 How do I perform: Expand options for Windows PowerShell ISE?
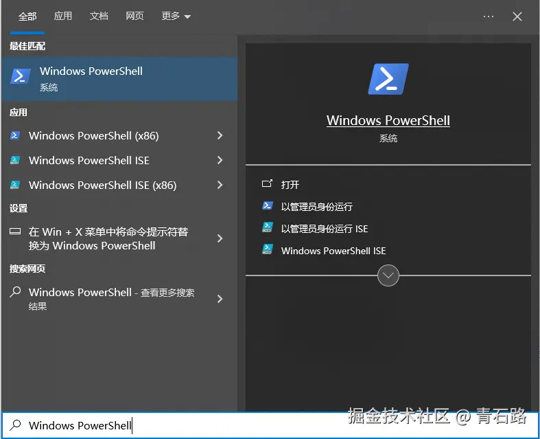click(x=220, y=160)
